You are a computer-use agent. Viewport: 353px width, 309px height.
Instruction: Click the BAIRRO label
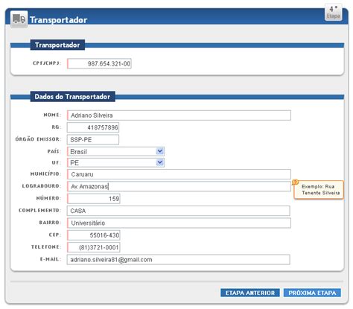click(x=50, y=223)
